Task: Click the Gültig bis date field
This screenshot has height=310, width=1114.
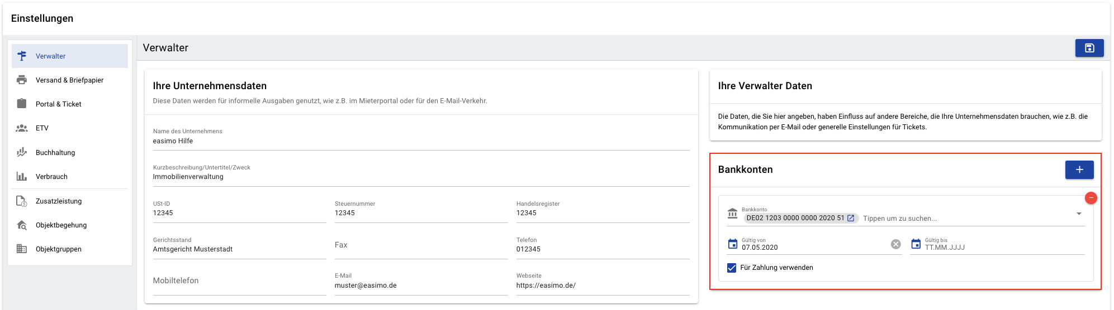Action: [x=1004, y=248]
